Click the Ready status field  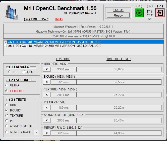coord(118,15)
